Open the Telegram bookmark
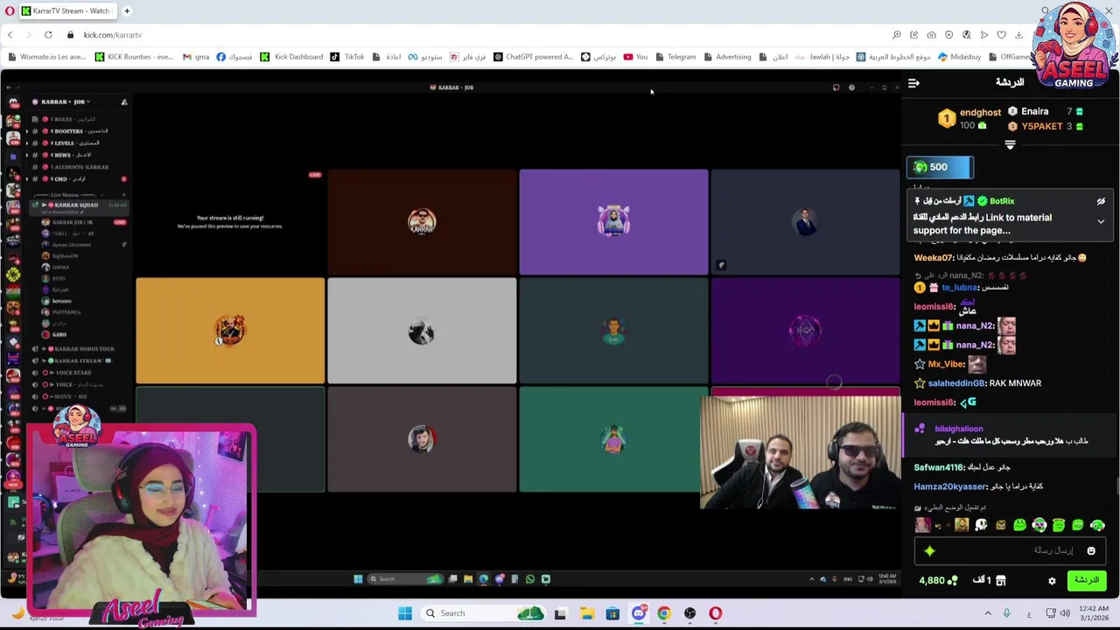 pos(675,57)
